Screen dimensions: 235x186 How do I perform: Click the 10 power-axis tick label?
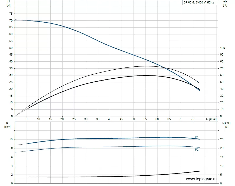(x=11, y=139)
